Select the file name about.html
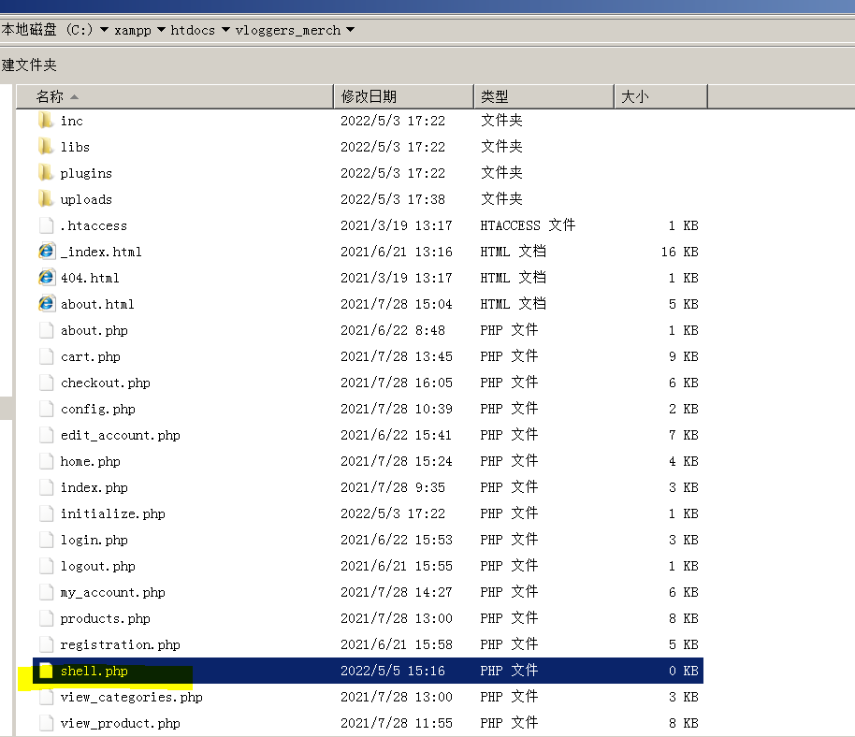This screenshot has width=855, height=737. point(97,304)
